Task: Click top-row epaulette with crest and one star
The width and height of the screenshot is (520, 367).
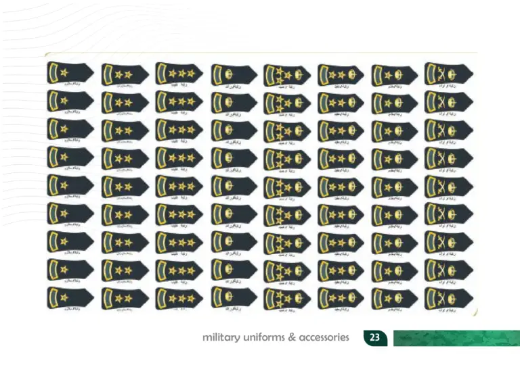Action: tap(394, 73)
